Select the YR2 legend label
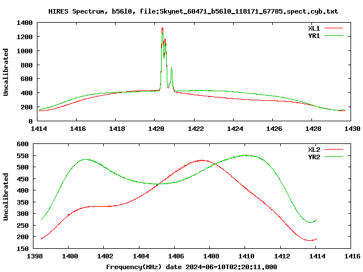Screen dimensions: 363x272 [314, 157]
